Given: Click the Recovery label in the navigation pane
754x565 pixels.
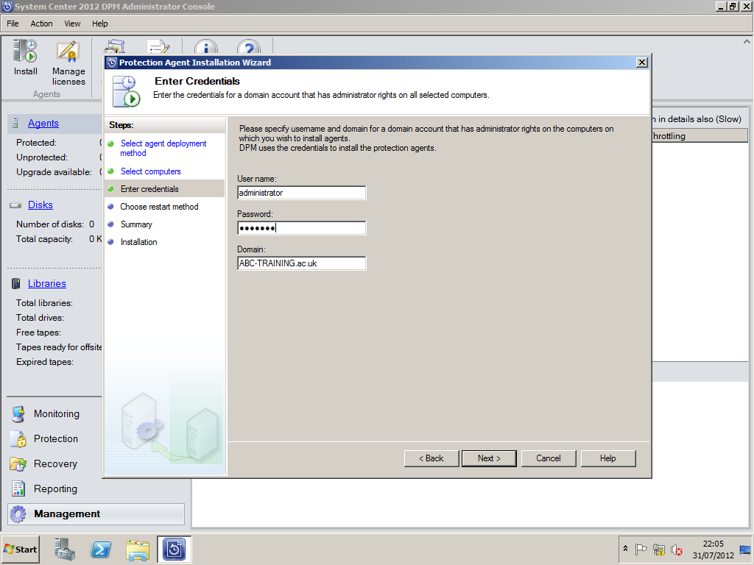Looking at the screenshot, I should point(55,463).
